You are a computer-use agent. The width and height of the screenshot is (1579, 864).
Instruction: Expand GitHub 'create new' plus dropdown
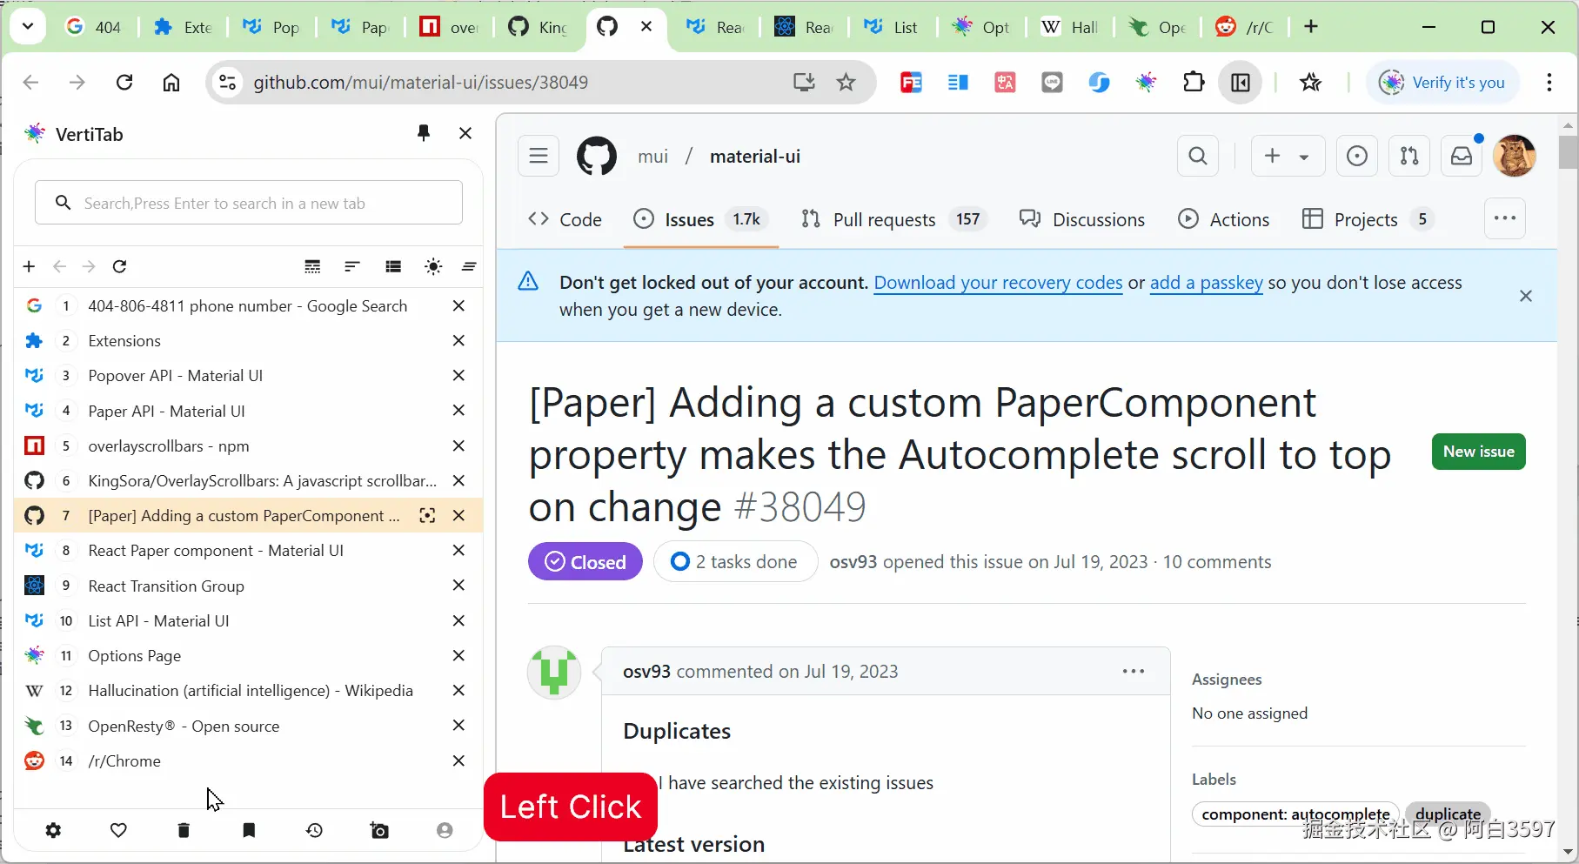[1288, 156]
